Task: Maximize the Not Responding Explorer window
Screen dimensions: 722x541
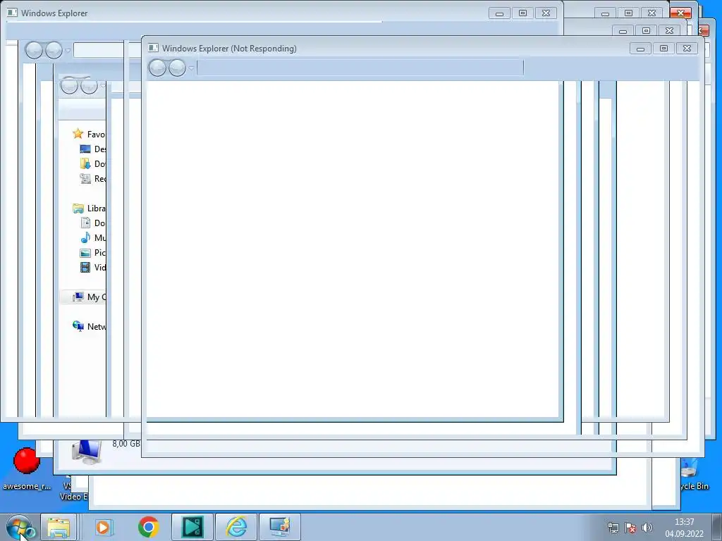Action: (x=663, y=49)
